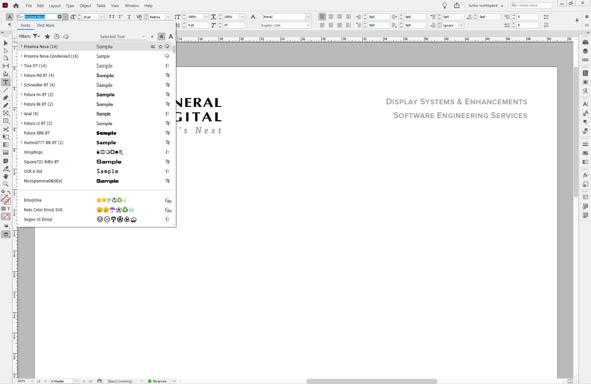This screenshot has width=591, height=384.
Task: Toggle Underline formatting
Action: click(129, 17)
